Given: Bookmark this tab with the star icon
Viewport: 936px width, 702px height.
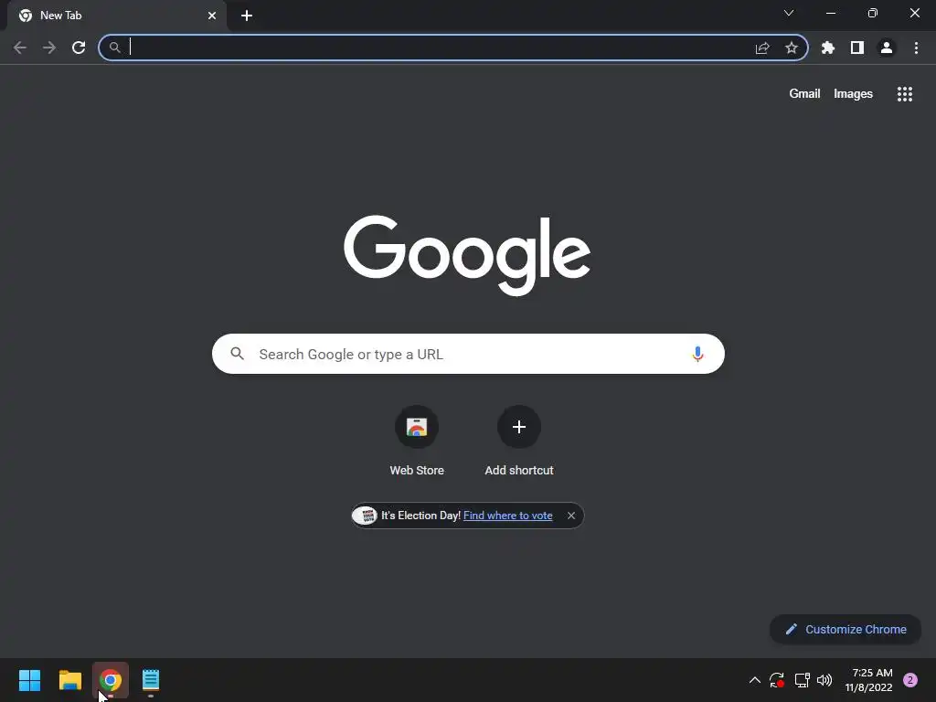Looking at the screenshot, I should [792, 48].
